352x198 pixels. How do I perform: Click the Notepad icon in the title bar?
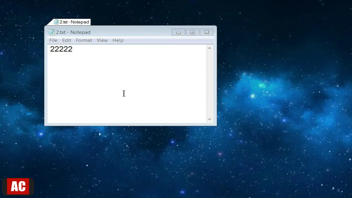pos(51,32)
